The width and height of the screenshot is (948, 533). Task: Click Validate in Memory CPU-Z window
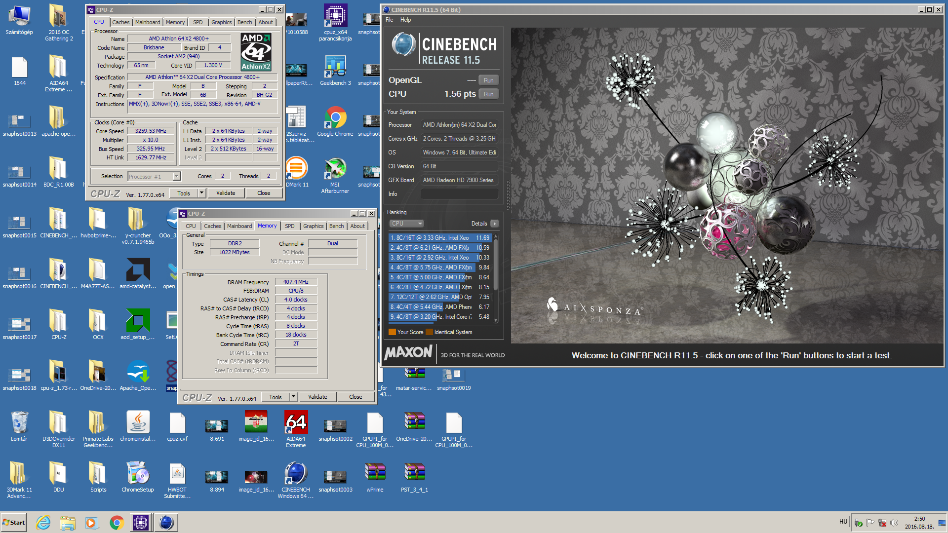(317, 397)
